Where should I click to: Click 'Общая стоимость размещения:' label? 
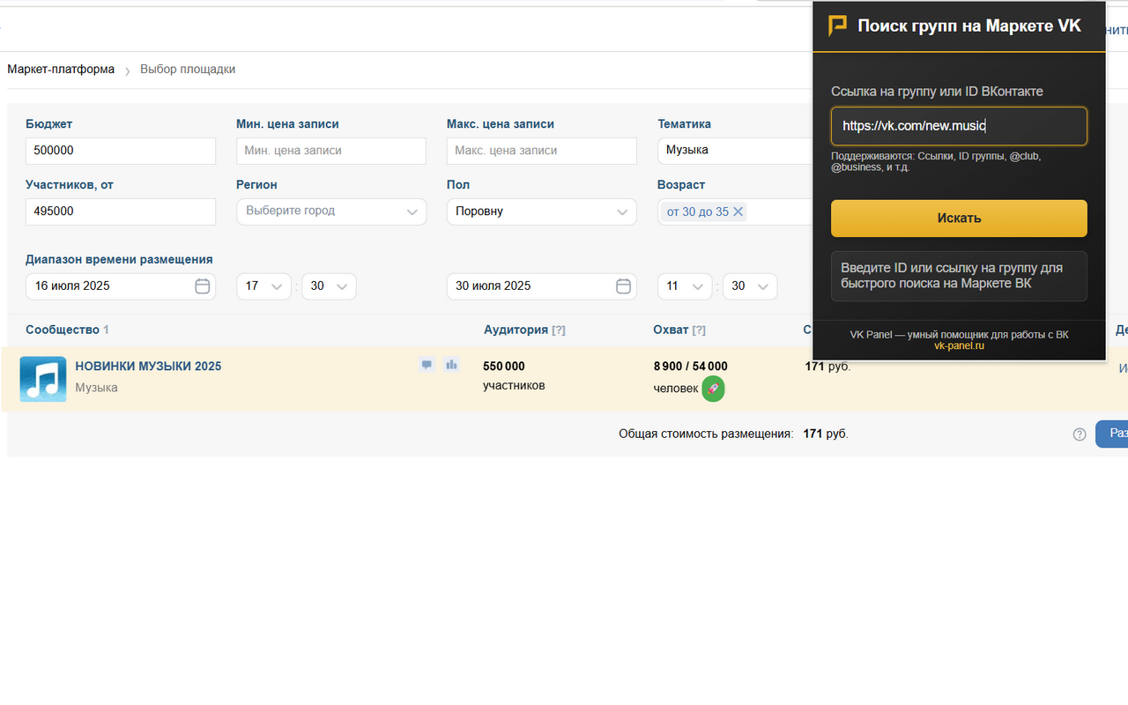click(706, 434)
